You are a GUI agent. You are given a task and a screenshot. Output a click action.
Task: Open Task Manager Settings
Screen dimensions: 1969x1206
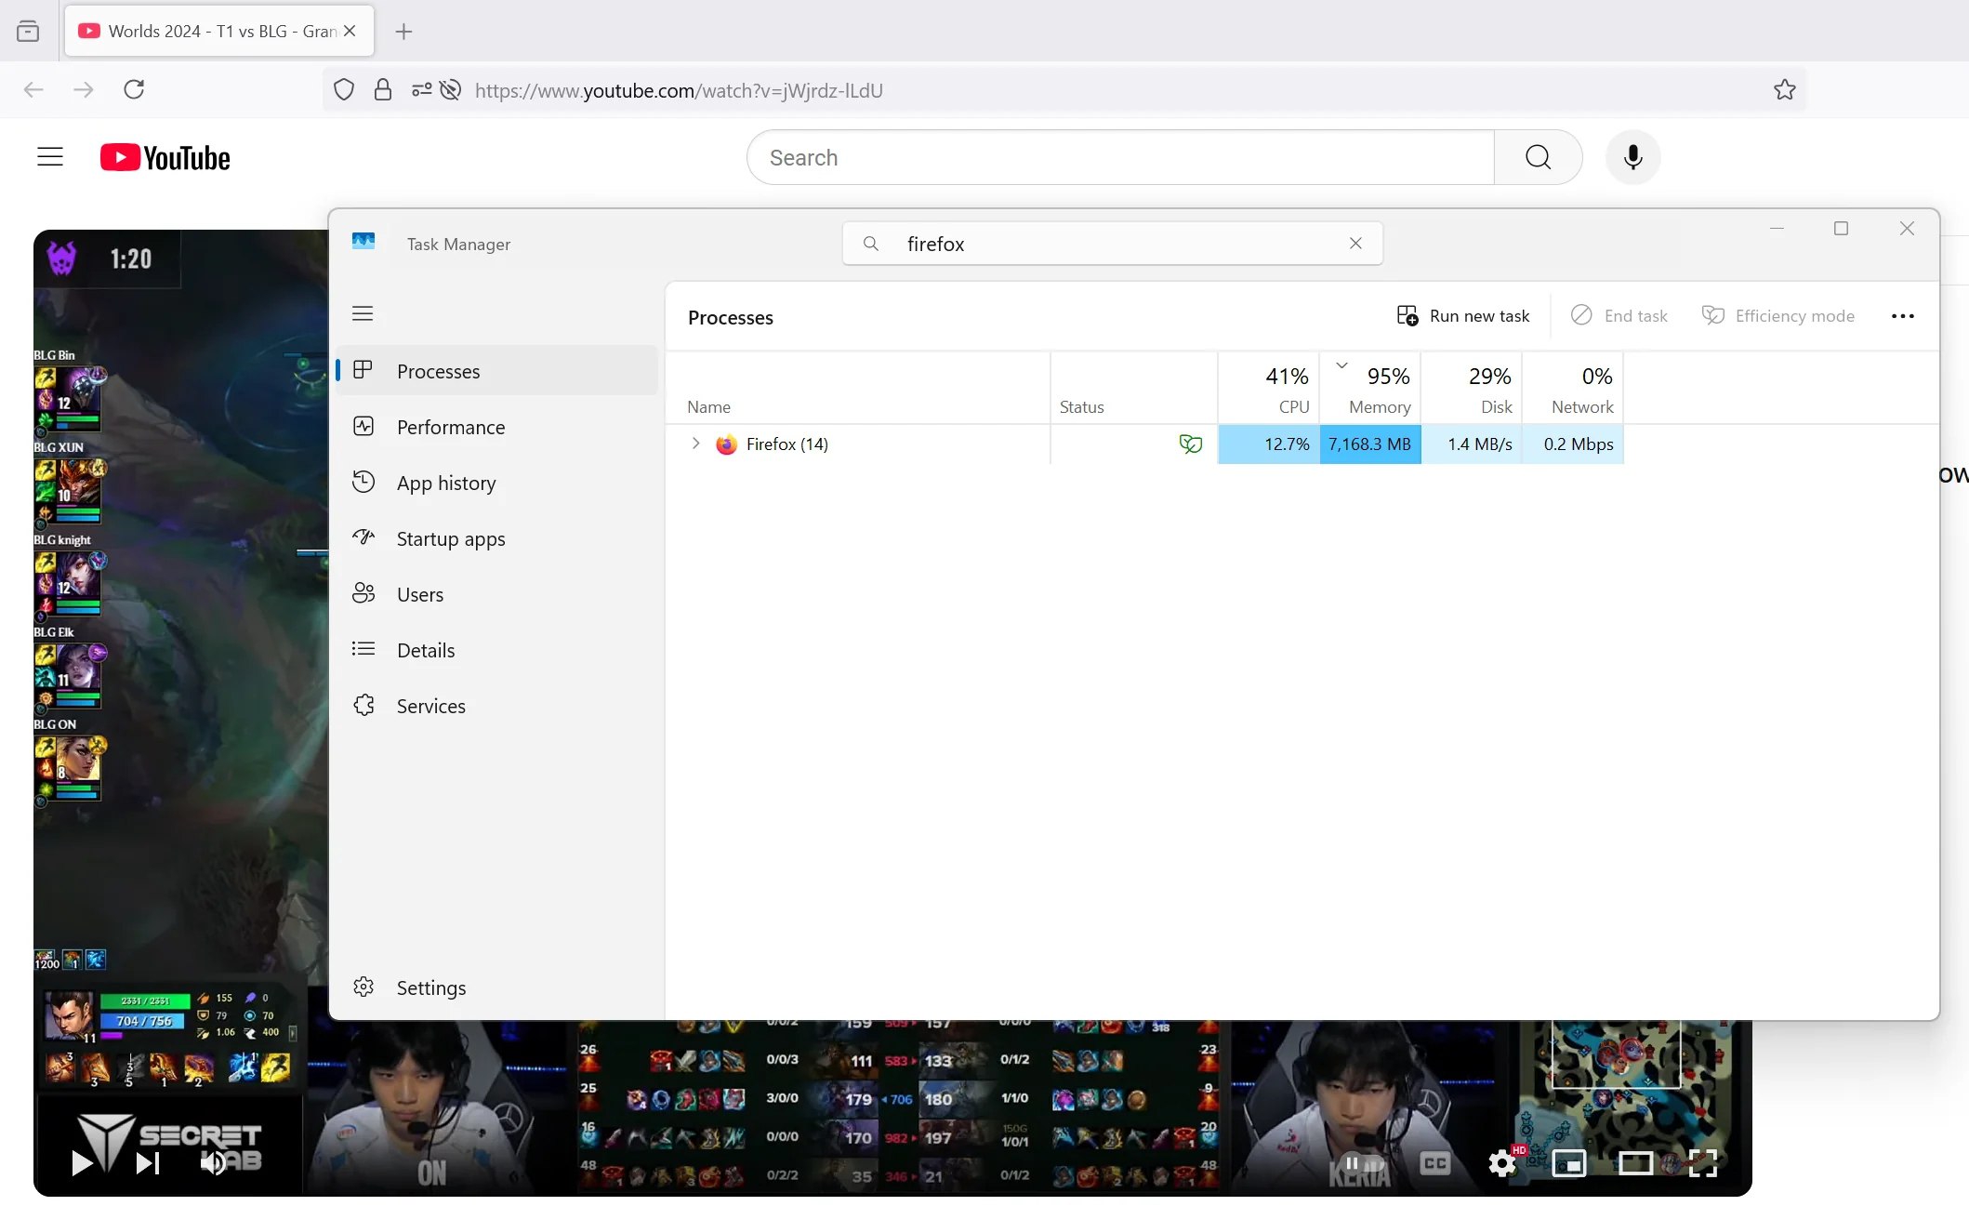click(x=430, y=987)
